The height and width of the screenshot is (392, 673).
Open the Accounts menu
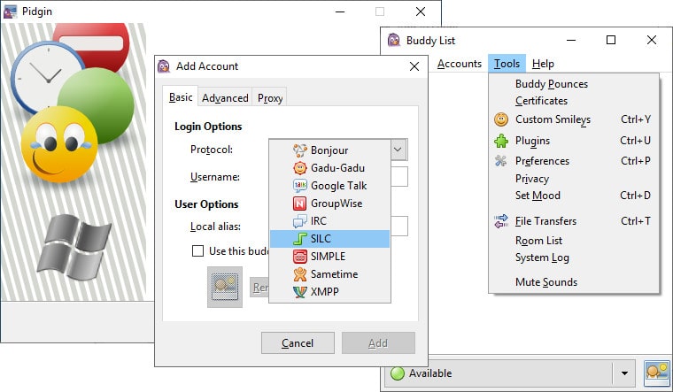point(460,64)
